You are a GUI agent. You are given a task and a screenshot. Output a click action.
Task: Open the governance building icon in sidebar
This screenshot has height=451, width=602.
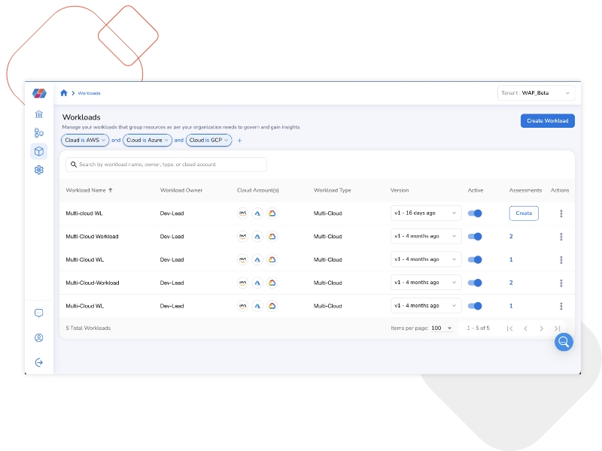pyautogui.click(x=39, y=114)
